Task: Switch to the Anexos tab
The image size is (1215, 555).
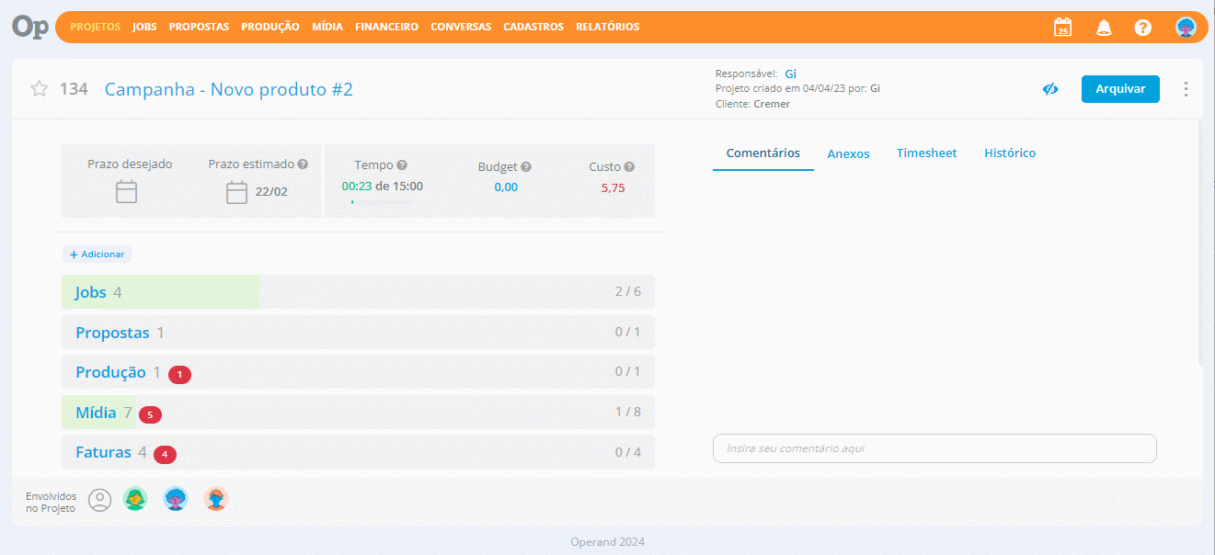Action: [x=848, y=153]
